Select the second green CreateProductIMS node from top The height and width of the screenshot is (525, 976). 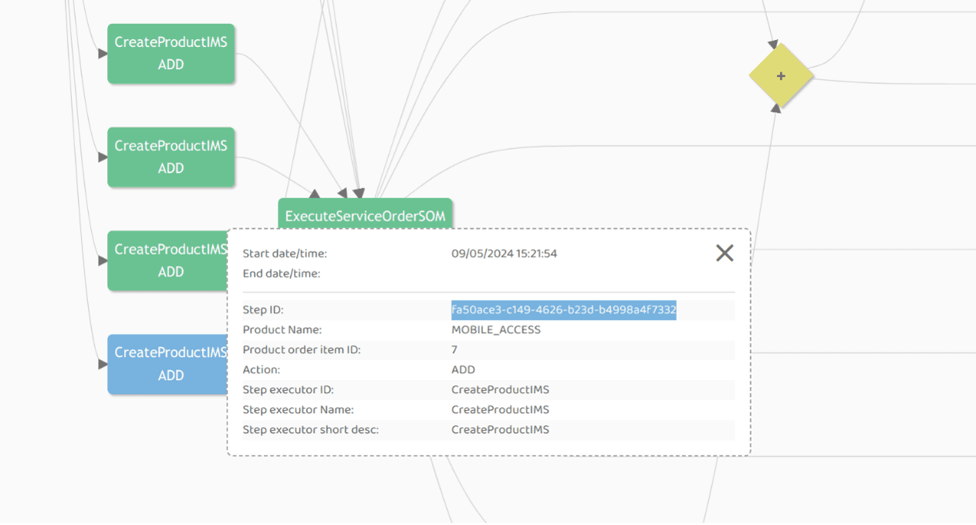pos(171,156)
